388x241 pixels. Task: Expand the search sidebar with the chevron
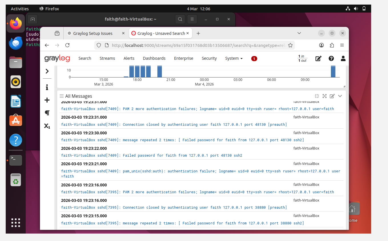47,71
